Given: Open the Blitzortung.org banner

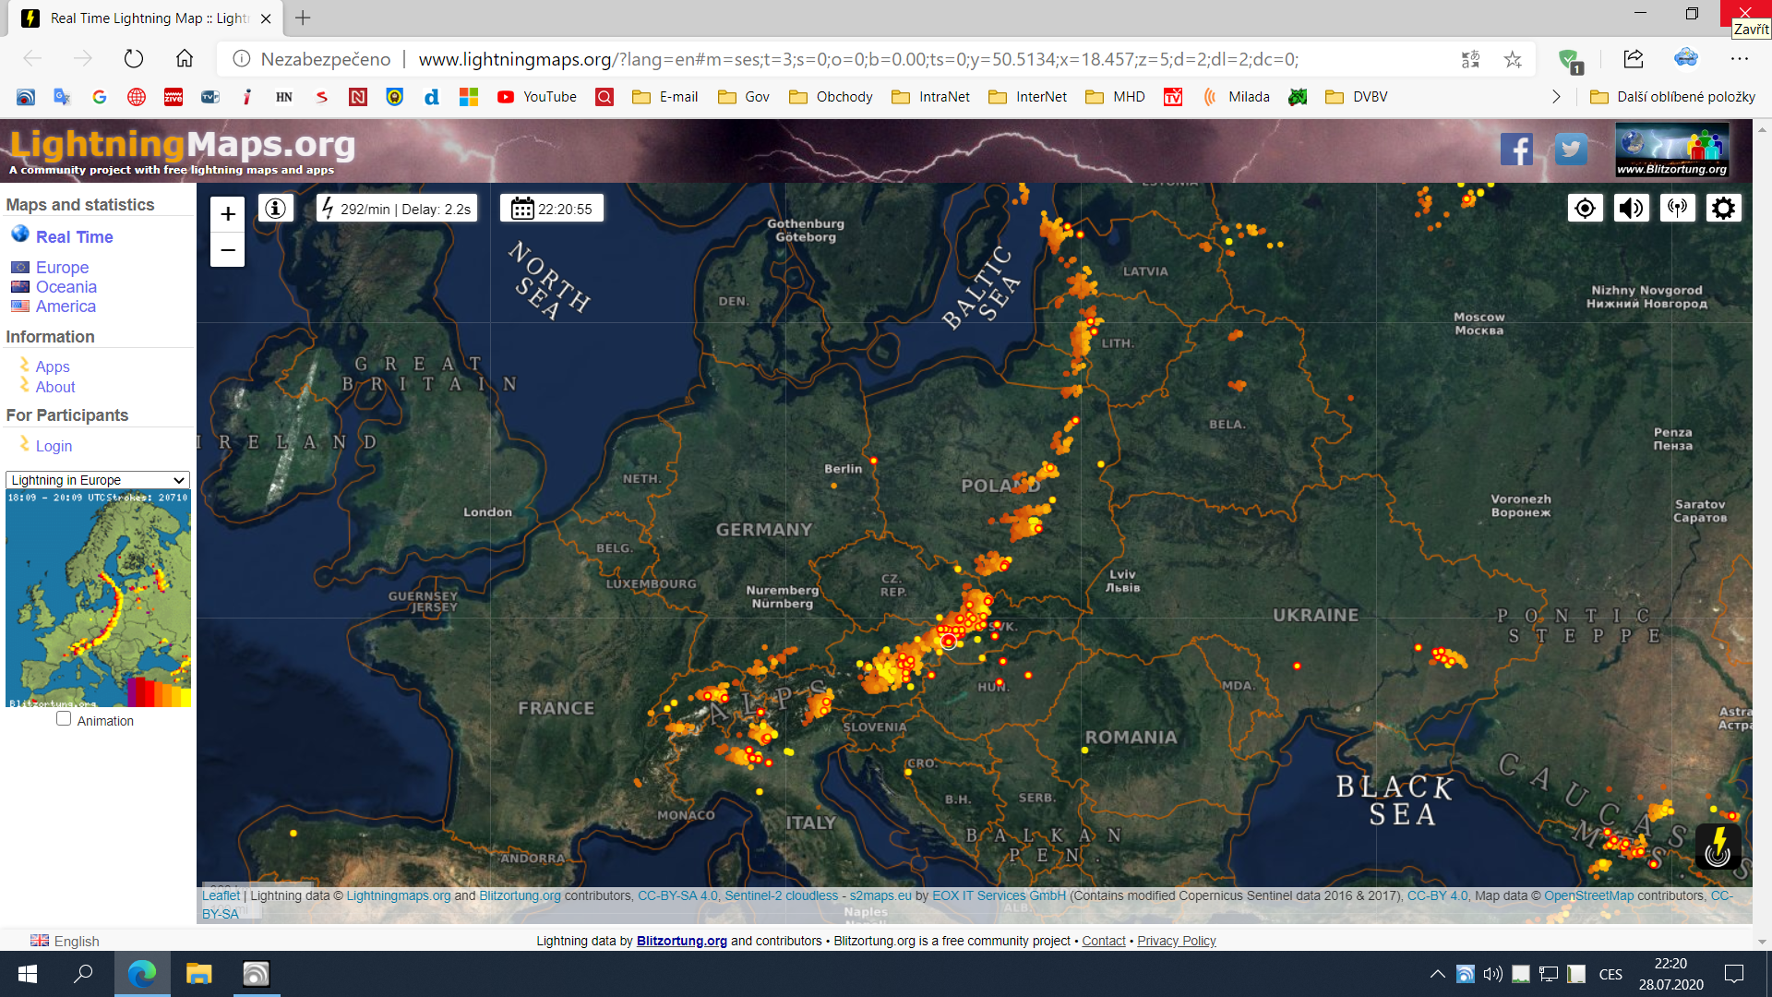Looking at the screenshot, I should 1671,150.
